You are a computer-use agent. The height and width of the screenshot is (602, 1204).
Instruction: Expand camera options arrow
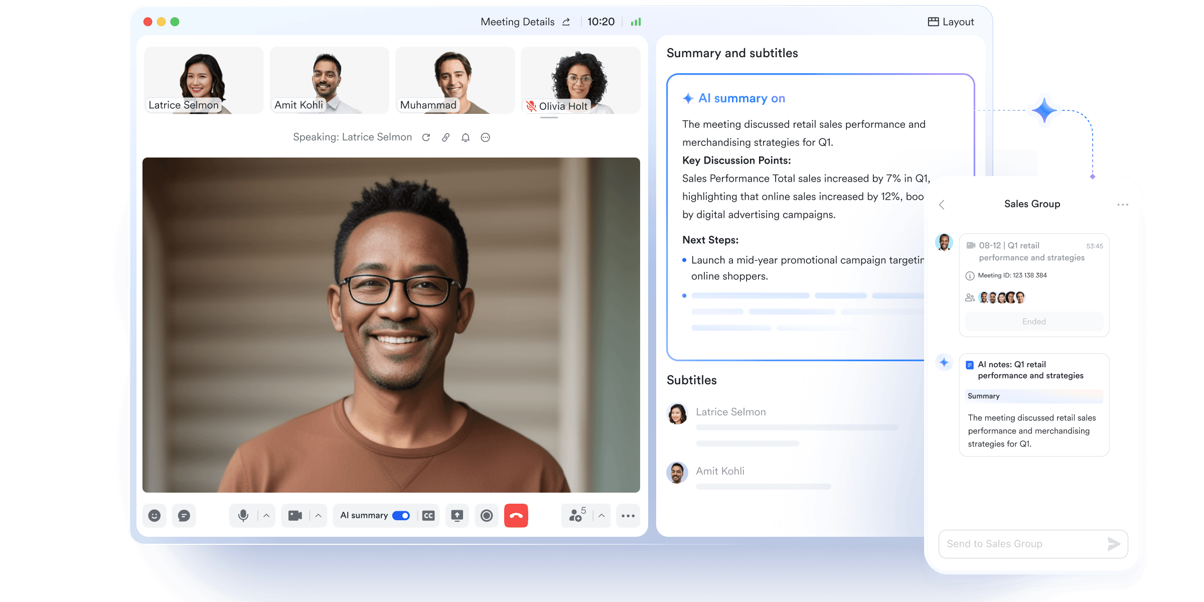318,516
